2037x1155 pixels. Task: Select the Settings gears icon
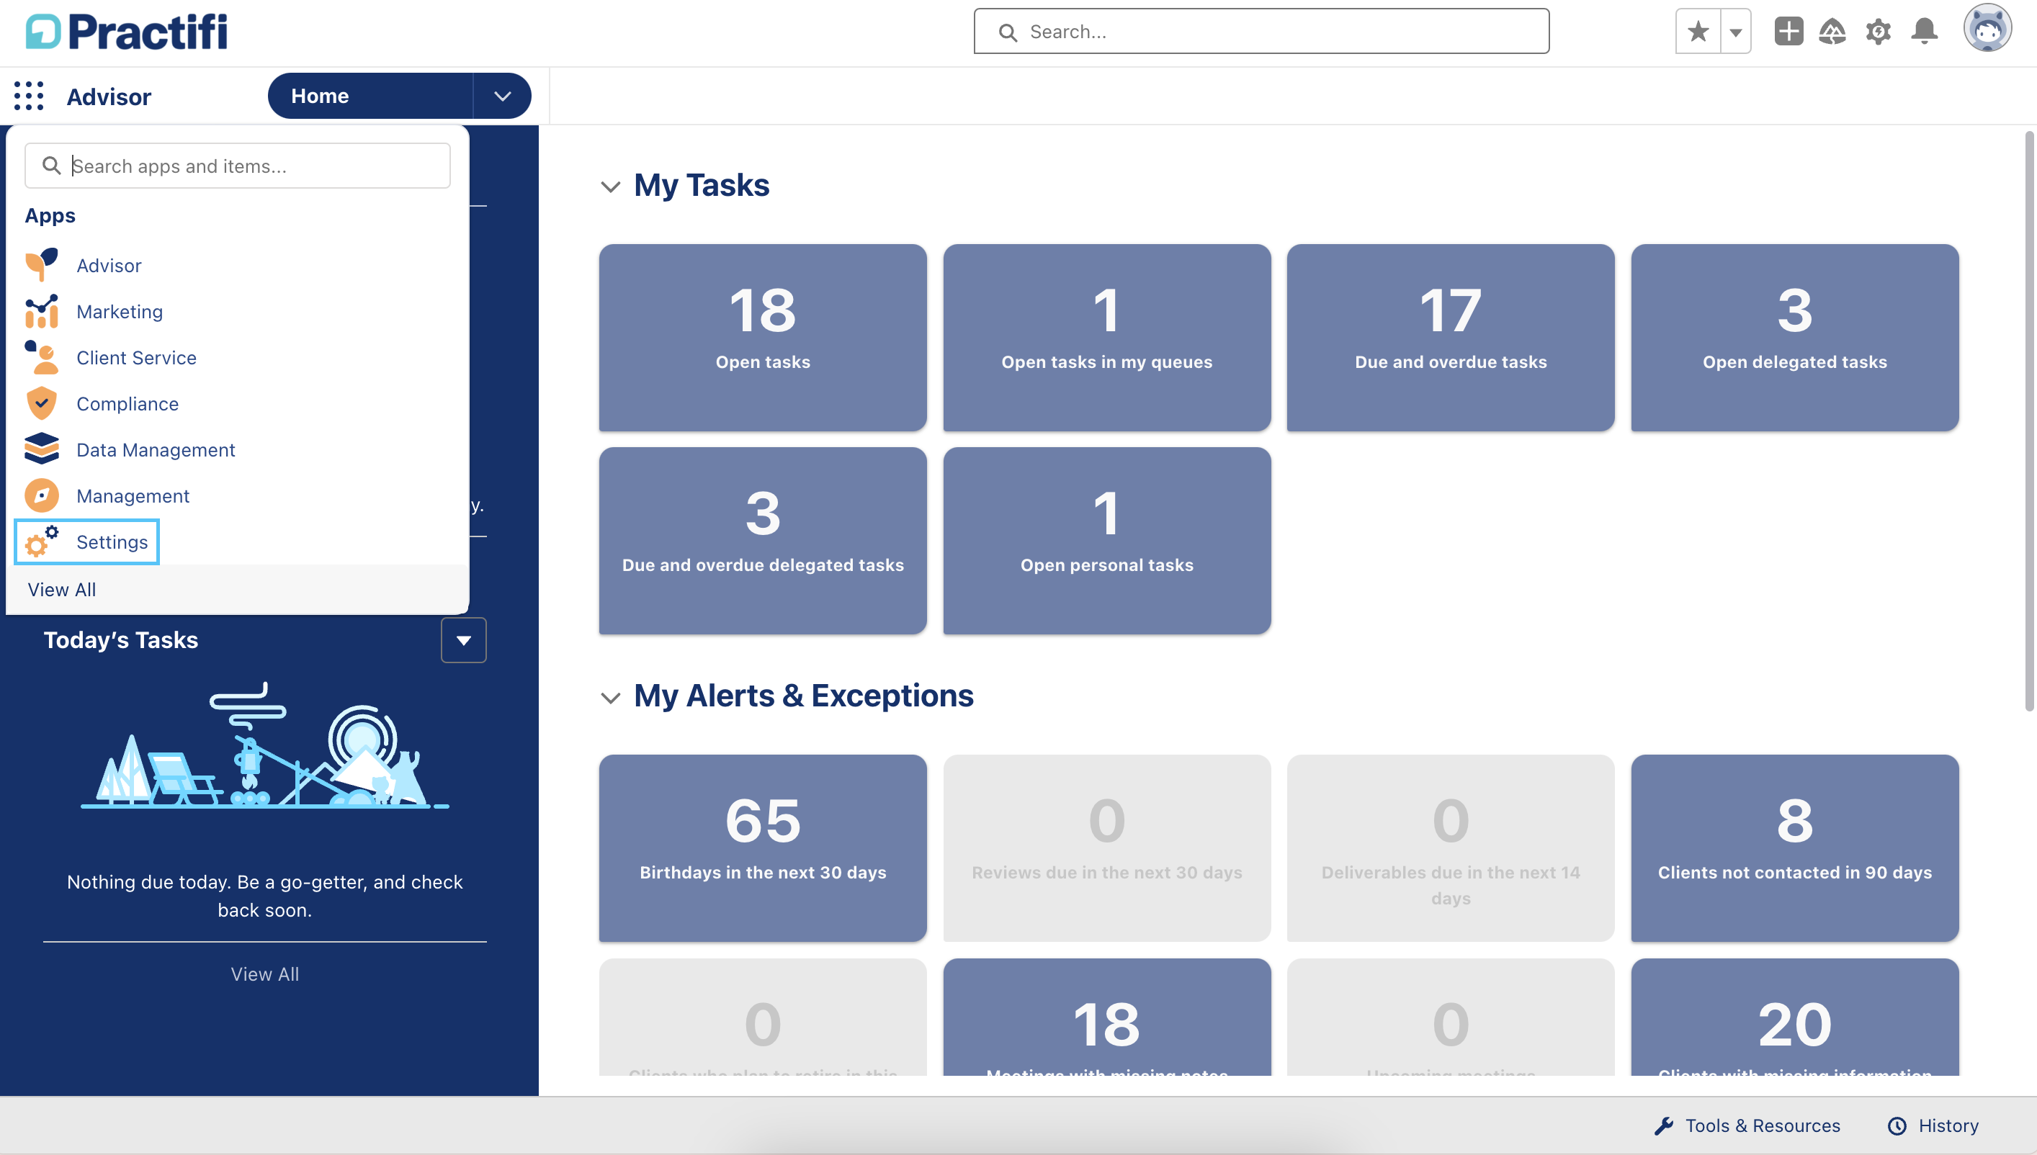41,541
